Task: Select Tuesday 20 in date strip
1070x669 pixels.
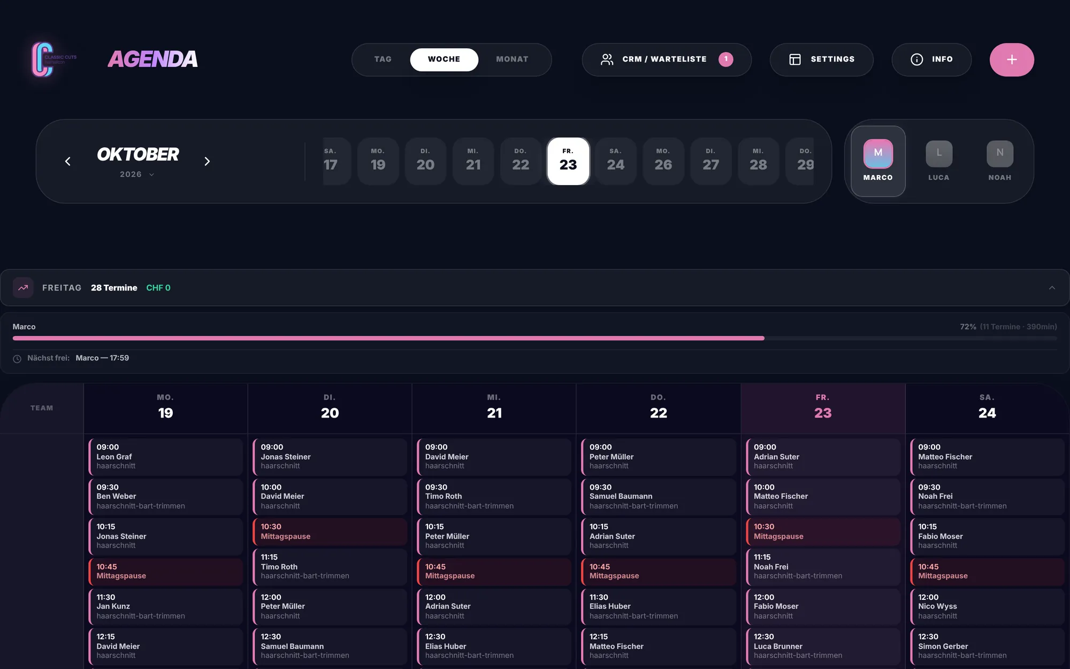Action: 425,161
